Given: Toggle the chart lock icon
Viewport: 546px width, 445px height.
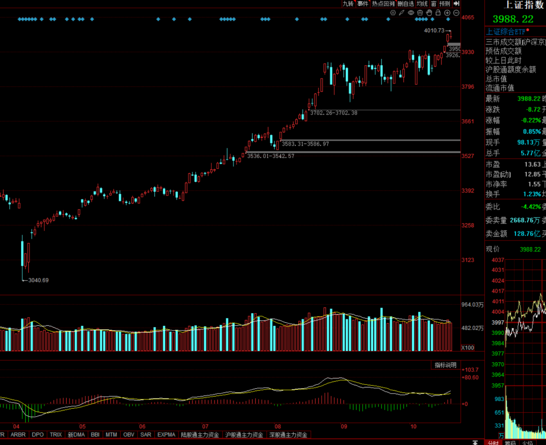Looking at the screenshot, I should click(438, 13).
